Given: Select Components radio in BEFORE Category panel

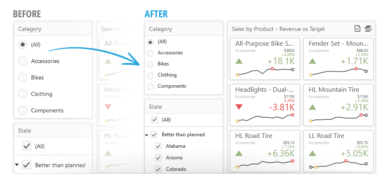Looking at the screenshot, I should pos(23,110).
